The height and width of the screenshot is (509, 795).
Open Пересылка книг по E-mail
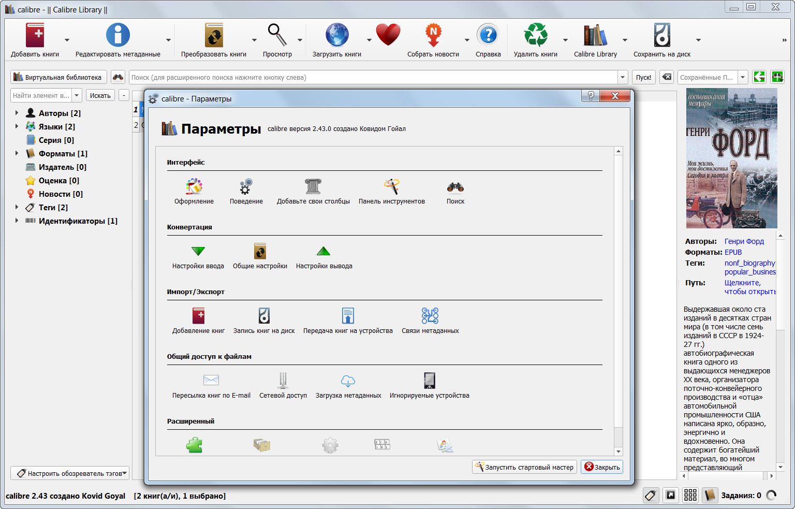[211, 386]
